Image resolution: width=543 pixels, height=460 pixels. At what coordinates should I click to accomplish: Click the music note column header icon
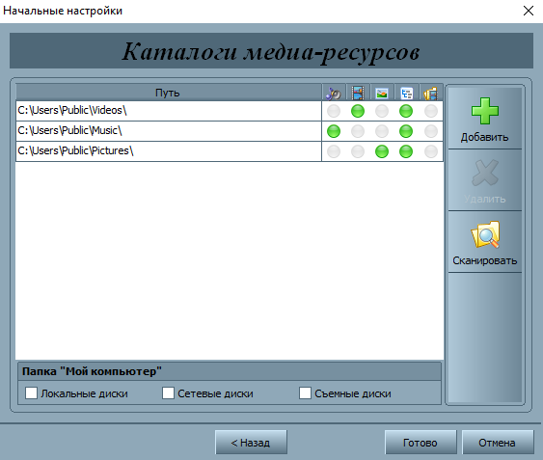click(x=334, y=94)
